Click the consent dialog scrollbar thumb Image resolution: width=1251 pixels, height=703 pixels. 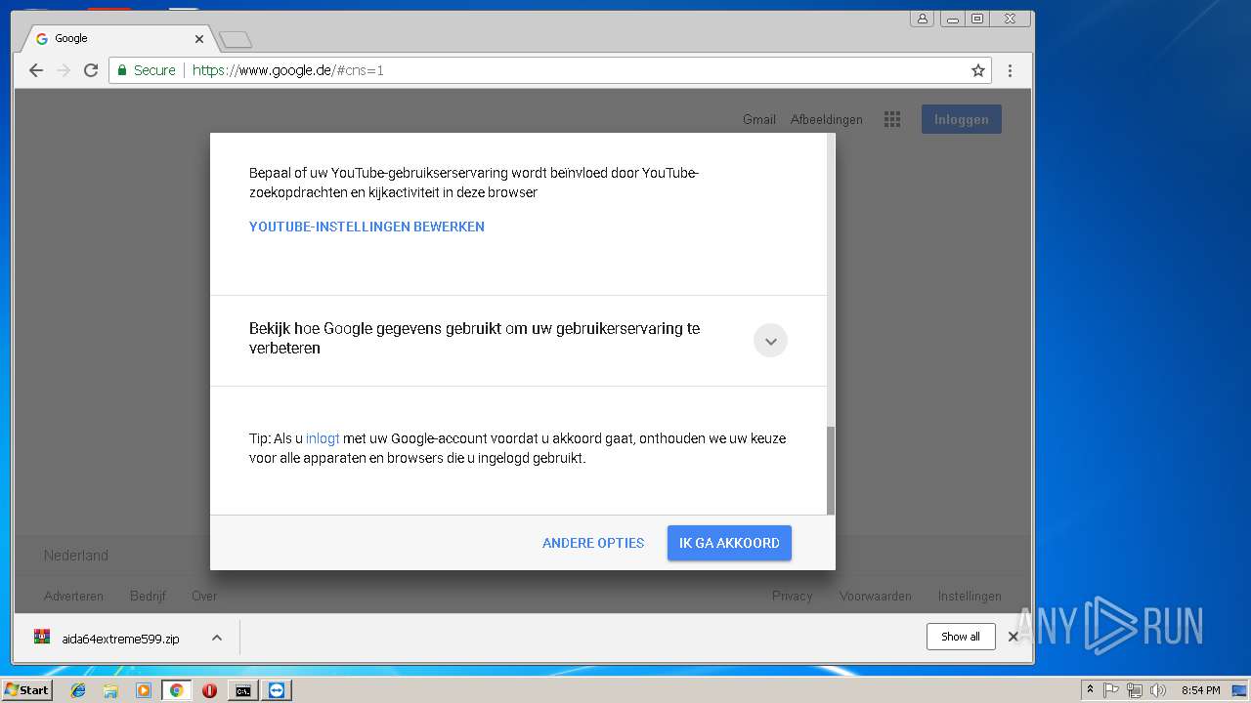click(x=831, y=470)
